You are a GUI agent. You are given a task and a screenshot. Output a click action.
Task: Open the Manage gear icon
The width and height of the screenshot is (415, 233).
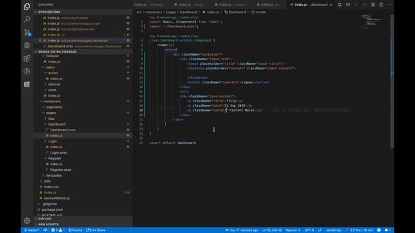point(27,221)
